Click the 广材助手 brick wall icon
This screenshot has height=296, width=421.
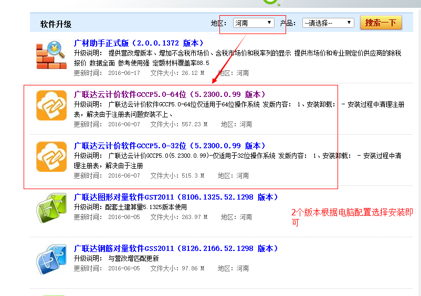[51, 55]
